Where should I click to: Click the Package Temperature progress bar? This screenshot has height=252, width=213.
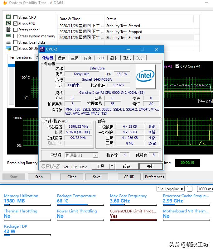[x=80, y=205]
